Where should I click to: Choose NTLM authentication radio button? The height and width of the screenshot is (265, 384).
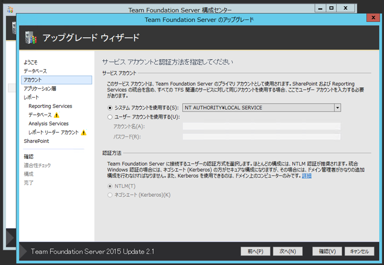tap(110, 186)
